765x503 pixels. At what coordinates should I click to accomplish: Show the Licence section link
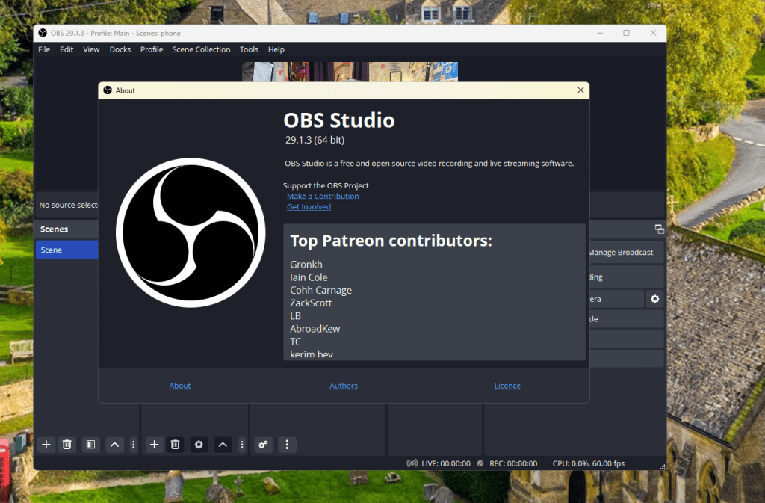click(x=507, y=386)
